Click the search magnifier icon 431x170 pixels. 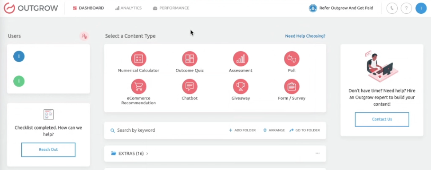click(112, 130)
